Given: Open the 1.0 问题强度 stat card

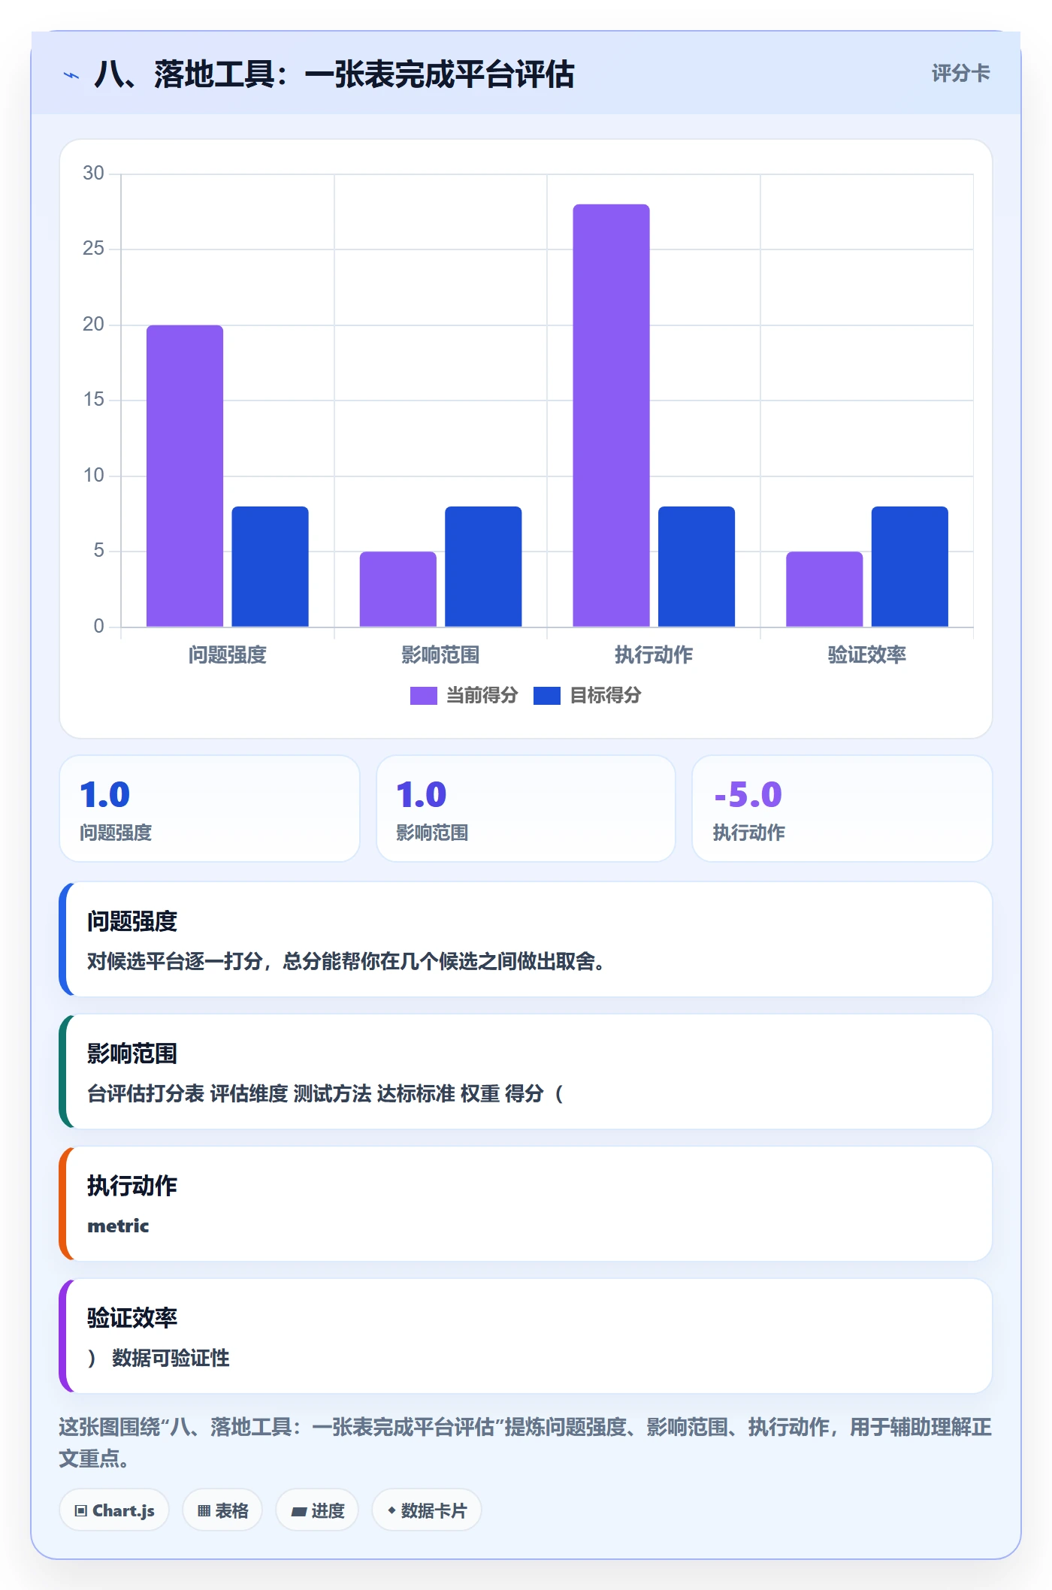Looking at the screenshot, I should tap(210, 809).
